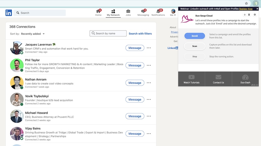Open Contact Us in Dux-Soup panel
Viewport: 261px width, 146px height.
[218, 79]
